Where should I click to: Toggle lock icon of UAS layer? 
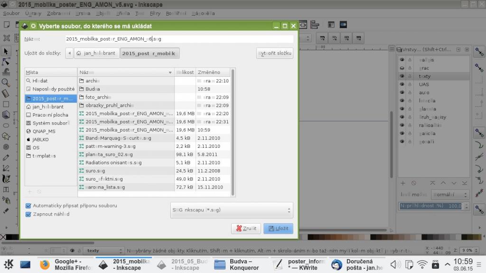click(x=410, y=84)
